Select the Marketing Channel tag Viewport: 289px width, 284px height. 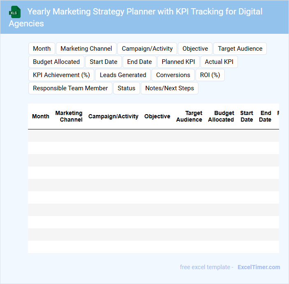[x=86, y=49]
